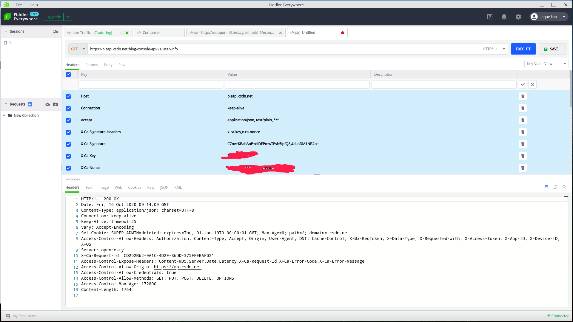Open Key-Value View dropdown

[x=546, y=64]
